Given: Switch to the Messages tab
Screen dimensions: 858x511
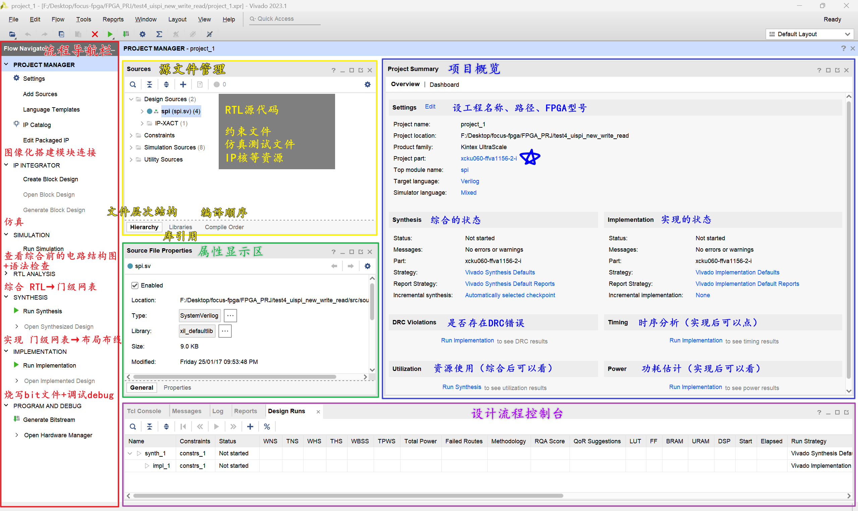Looking at the screenshot, I should (x=186, y=411).
